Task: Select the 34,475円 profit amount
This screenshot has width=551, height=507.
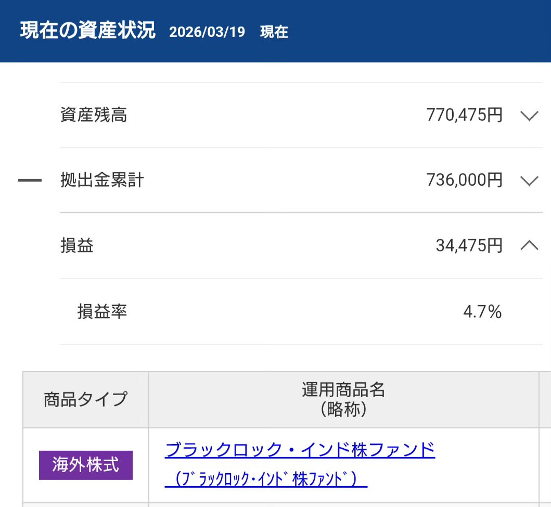Action: point(469,246)
